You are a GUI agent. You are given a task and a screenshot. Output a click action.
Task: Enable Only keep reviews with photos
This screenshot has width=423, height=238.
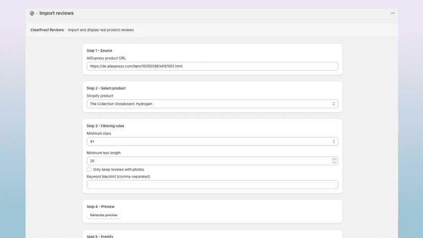(x=89, y=170)
